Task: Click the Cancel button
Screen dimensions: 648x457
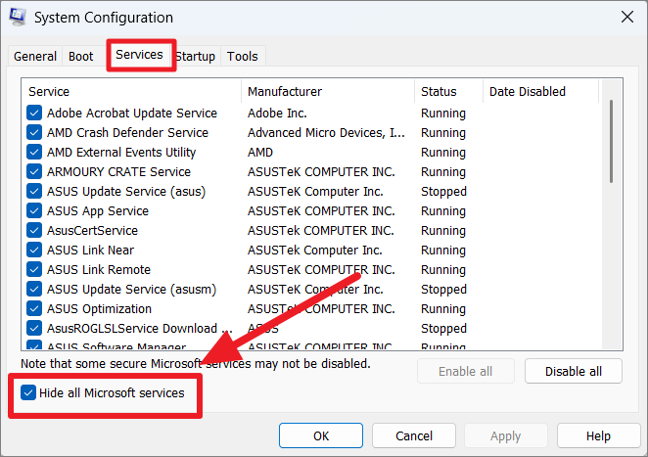Action: [414, 435]
